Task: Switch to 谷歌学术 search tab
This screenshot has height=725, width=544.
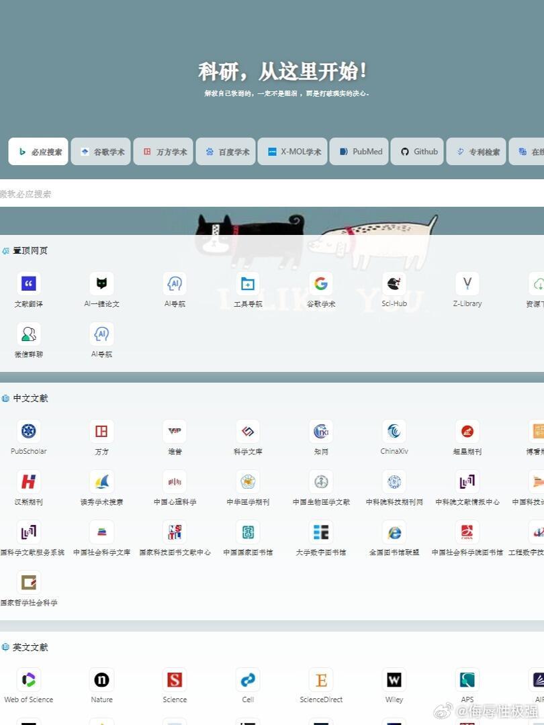Action: (x=101, y=151)
